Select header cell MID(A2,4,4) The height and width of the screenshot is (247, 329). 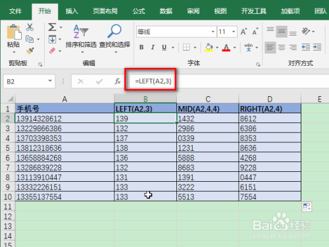click(x=208, y=109)
